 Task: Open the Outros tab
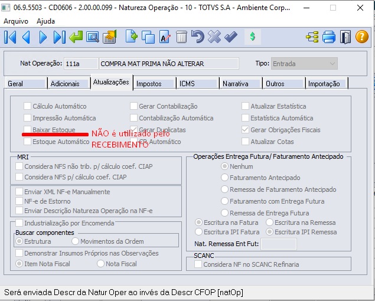(284, 84)
